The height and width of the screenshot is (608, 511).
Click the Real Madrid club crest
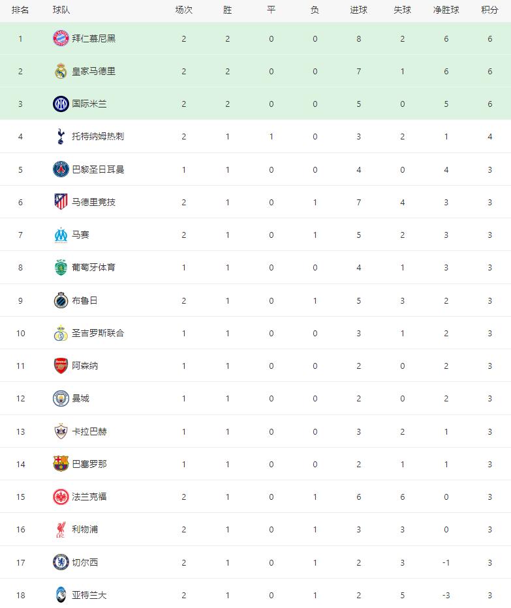(x=61, y=71)
